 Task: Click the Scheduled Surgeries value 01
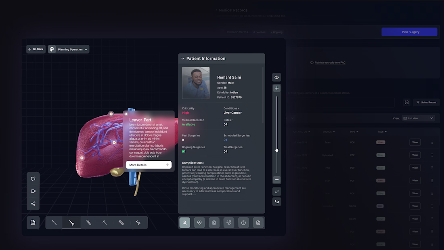click(225, 140)
